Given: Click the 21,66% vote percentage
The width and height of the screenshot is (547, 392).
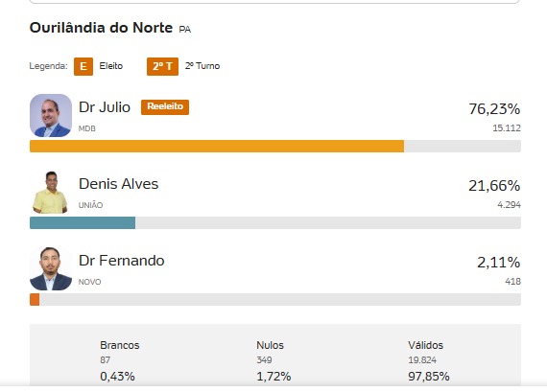Looking at the screenshot, I should [x=494, y=186].
